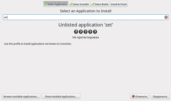Open the Select Installer tab
This screenshot has width=171, height=101.
point(79,4)
